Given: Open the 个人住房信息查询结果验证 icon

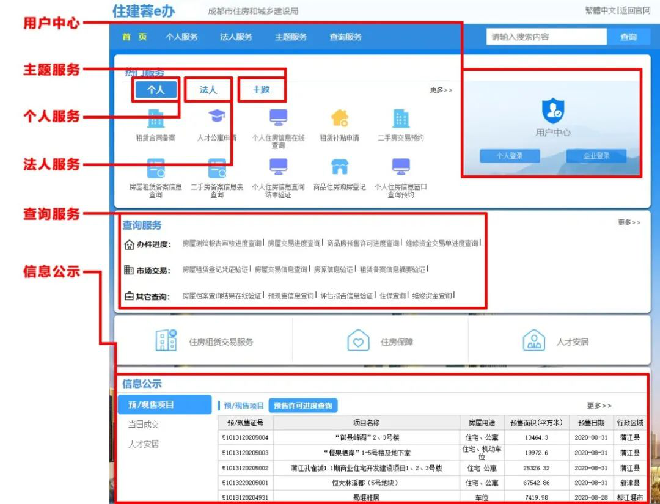Looking at the screenshot, I should 278,167.
